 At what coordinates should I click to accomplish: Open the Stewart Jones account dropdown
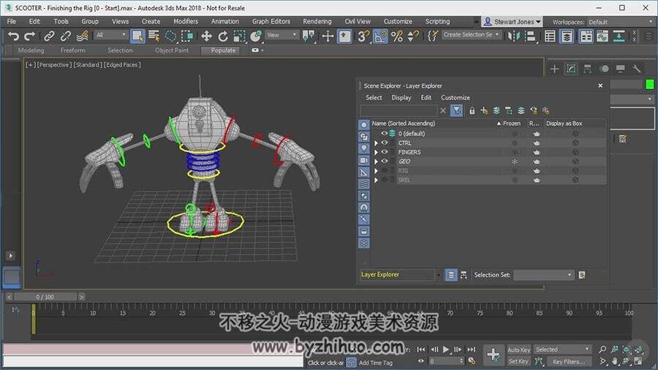(x=512, y=21)
